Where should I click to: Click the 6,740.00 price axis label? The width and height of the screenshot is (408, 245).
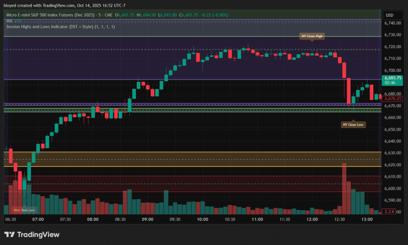[x=392, y=23]
